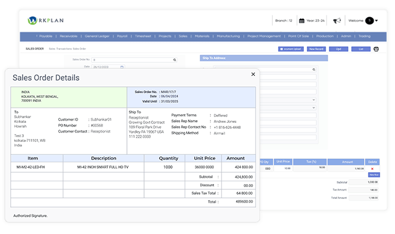Click the Valid Until 31/03/2025 date
This screenshot has height=234, width=395.
tap(170, 101)
